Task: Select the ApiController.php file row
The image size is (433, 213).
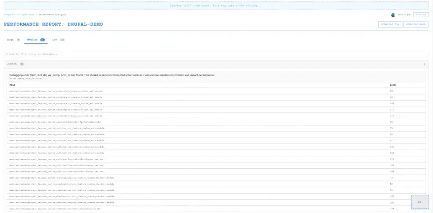Action: pyautogui.click(x=216, y=122)
